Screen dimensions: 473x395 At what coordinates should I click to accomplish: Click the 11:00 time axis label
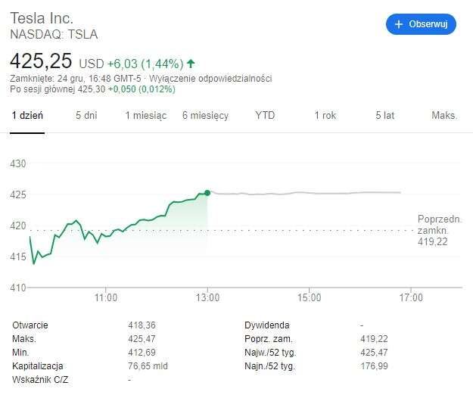coord(106,298)
